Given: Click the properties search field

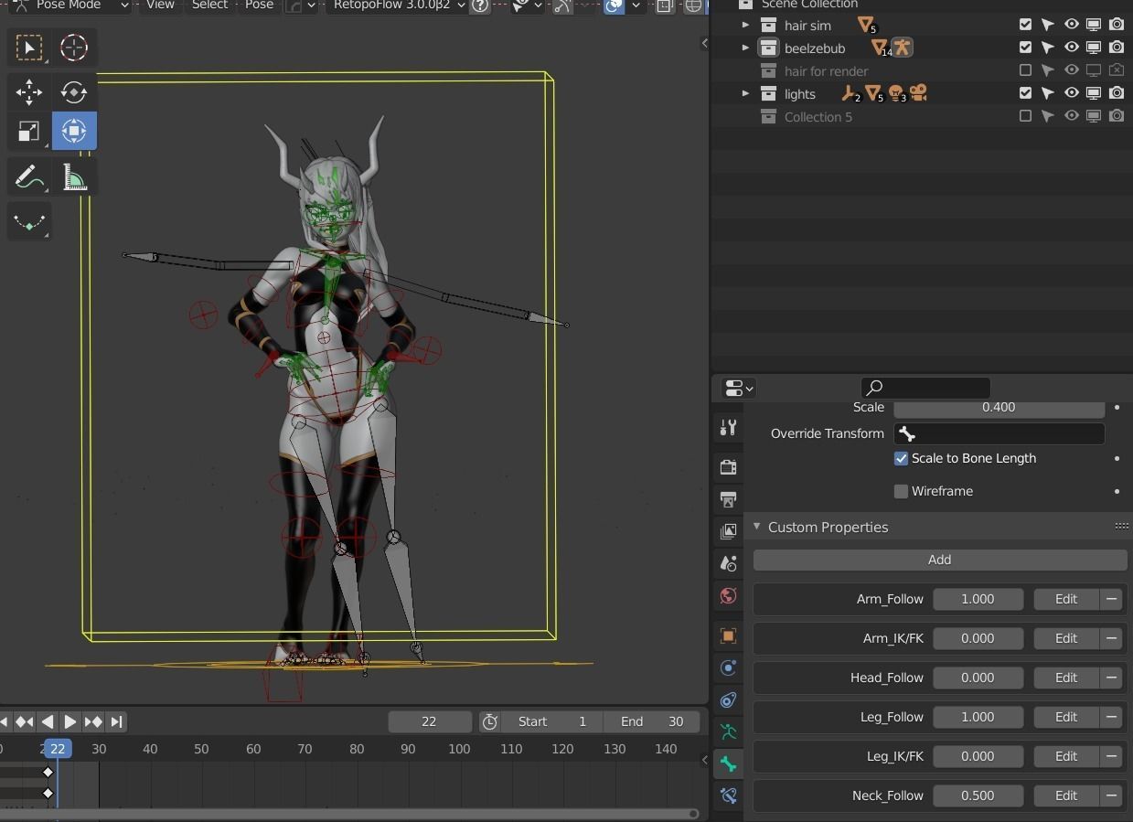Looking at the screenshot, I should 925,388.
